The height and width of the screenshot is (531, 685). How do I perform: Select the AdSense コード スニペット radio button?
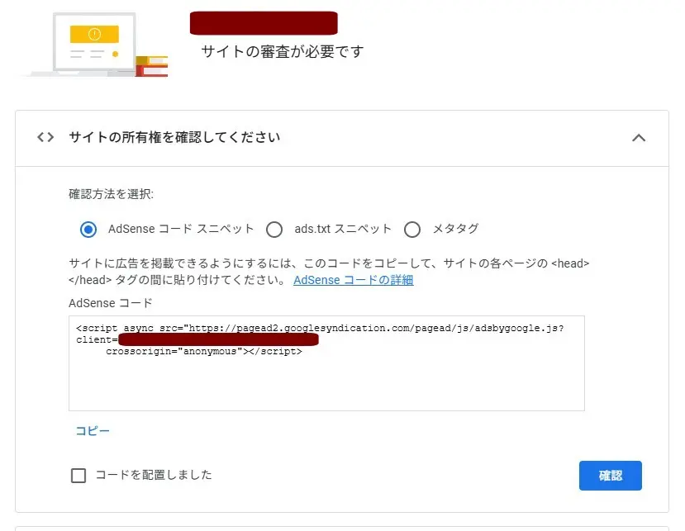[x=88, y=229]
